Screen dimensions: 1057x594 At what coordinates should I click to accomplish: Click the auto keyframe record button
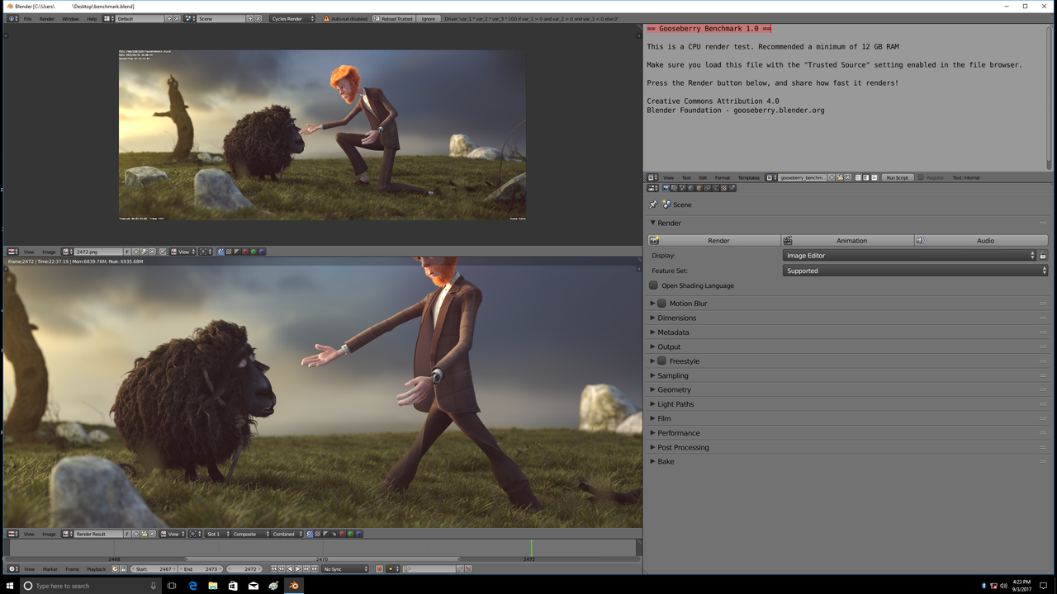[x=380, y=569]
